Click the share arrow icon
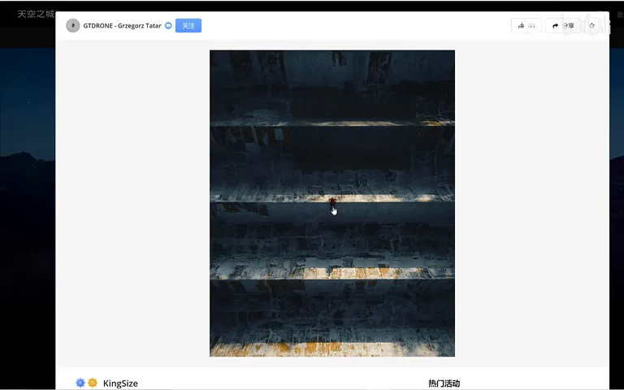This screenshot has height=390, width=624. [x=556, y=26]
